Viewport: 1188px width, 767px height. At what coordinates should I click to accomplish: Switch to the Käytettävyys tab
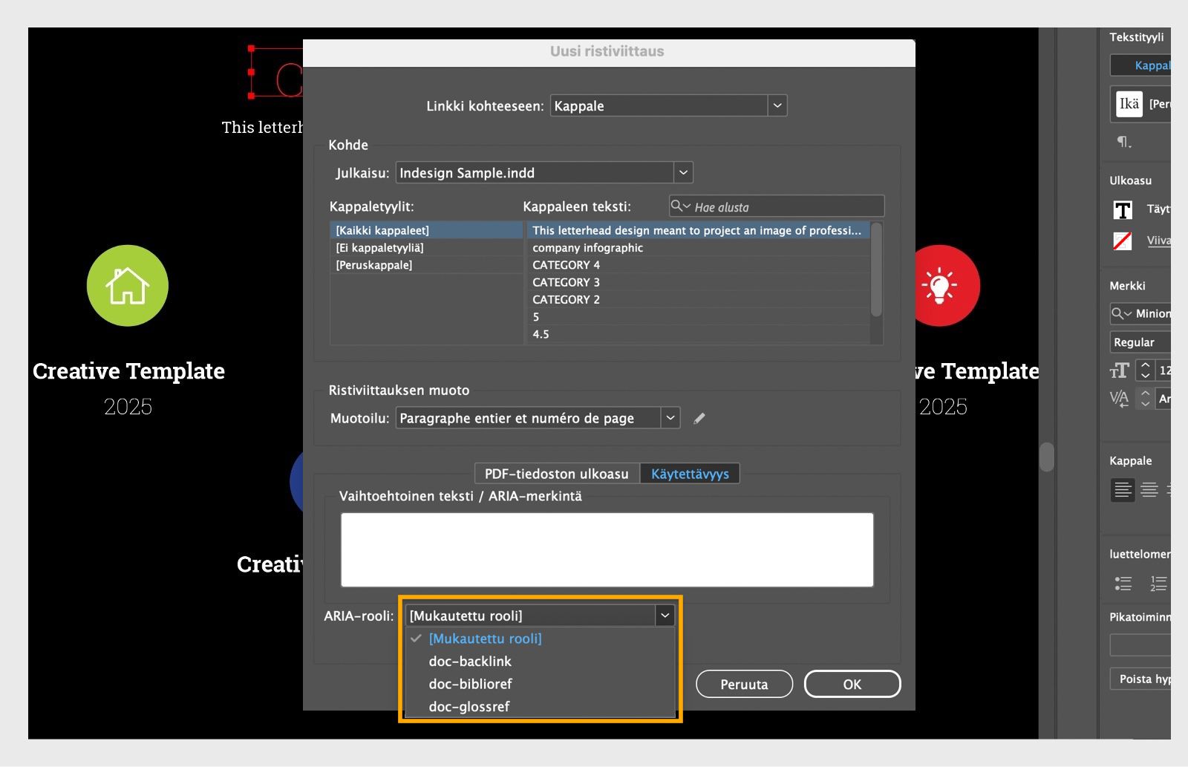[x=690, y=474]
